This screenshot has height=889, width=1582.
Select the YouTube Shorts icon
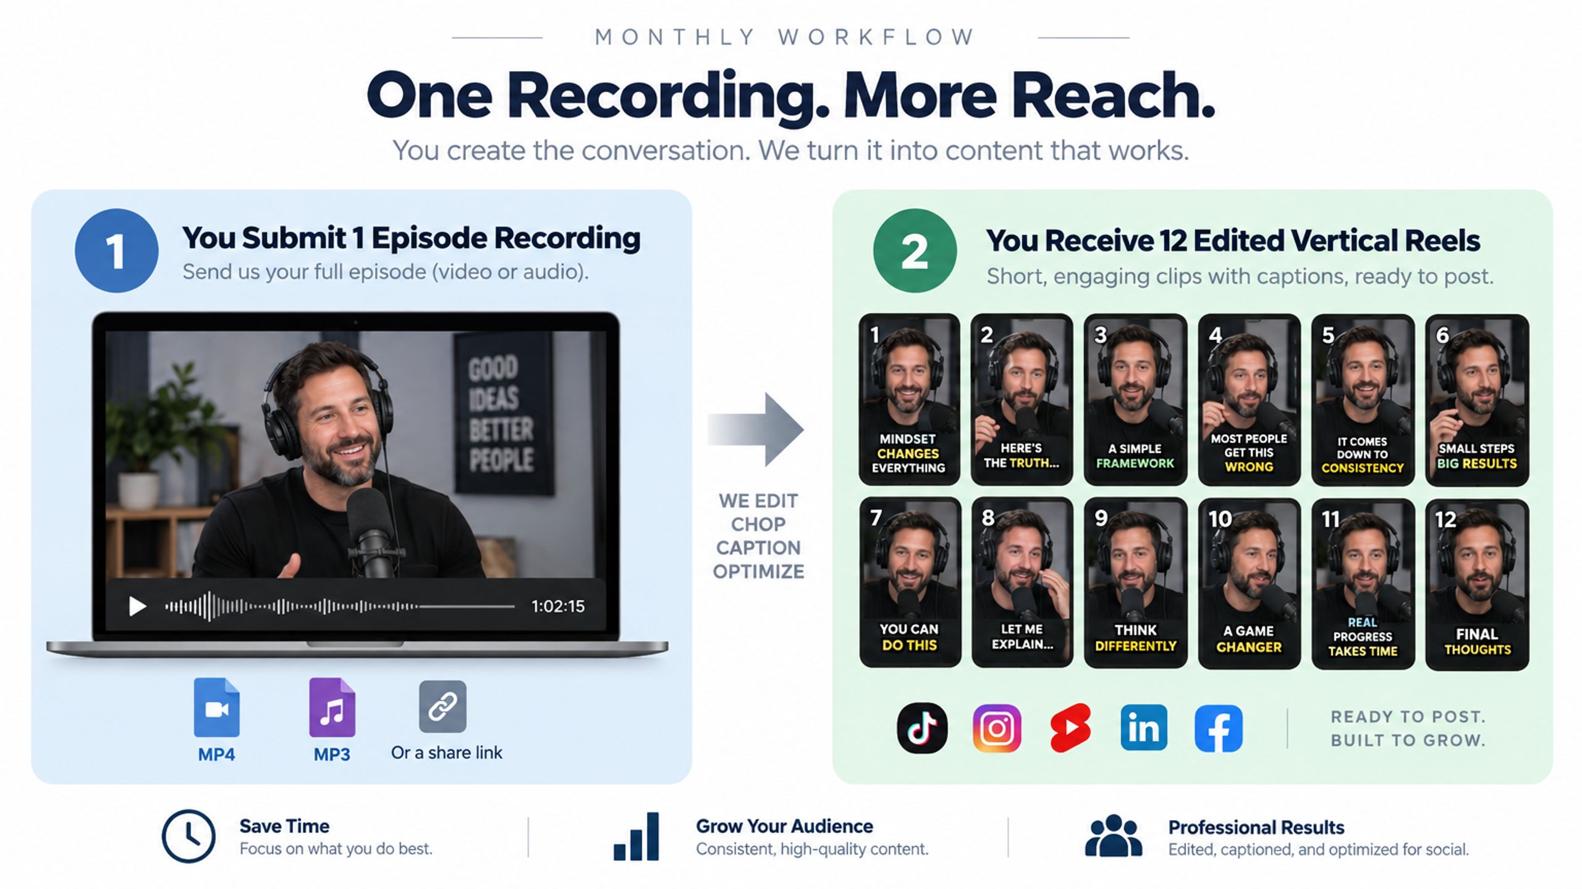pyautogui.click(x=1070, y=728)
